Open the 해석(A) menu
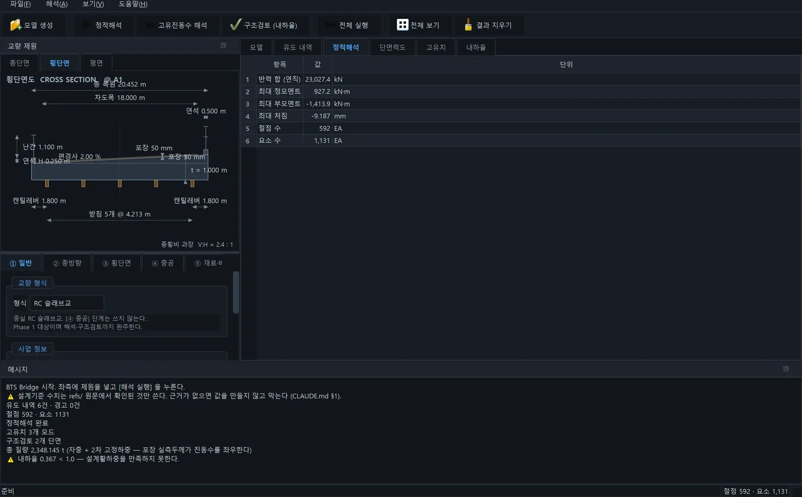802x497 pixels. tap(57, 4)
